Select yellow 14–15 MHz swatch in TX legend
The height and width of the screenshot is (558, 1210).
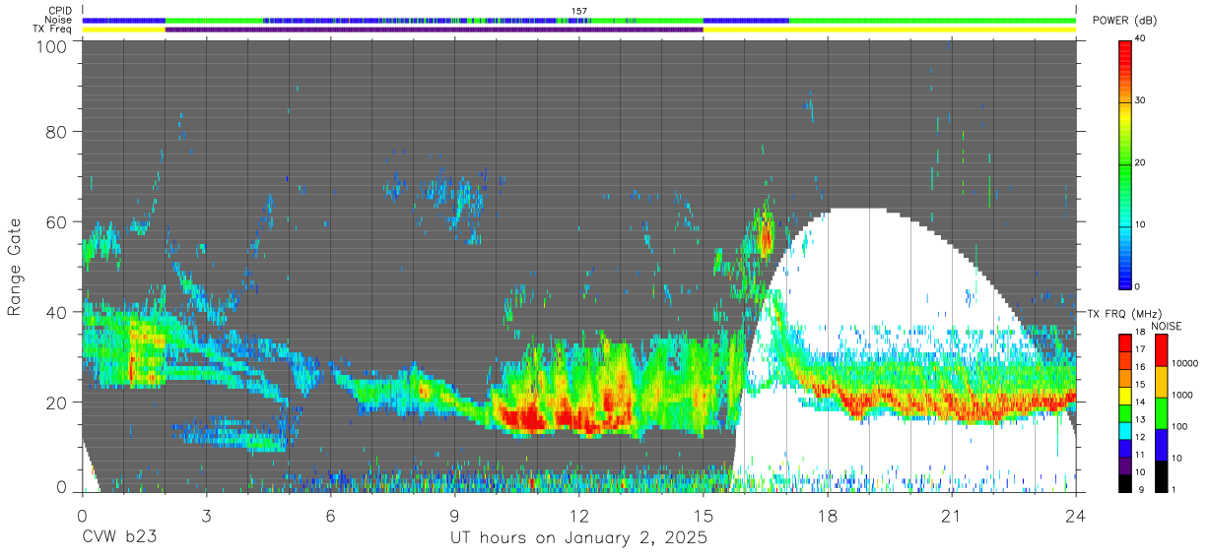(1125, 394)
